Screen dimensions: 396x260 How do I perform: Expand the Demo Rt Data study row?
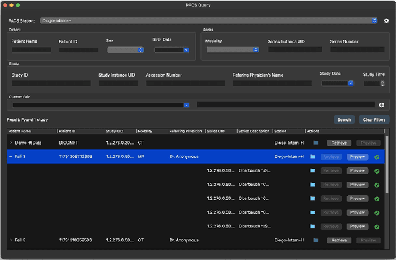[11, 143]
